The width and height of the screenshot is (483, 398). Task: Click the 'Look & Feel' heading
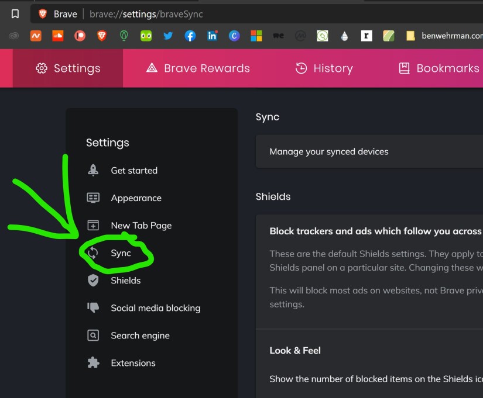click(x=295, y=350)
